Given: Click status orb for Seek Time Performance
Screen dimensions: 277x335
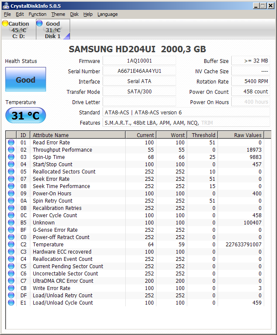Looking at the screenshot, I should 11,186.
